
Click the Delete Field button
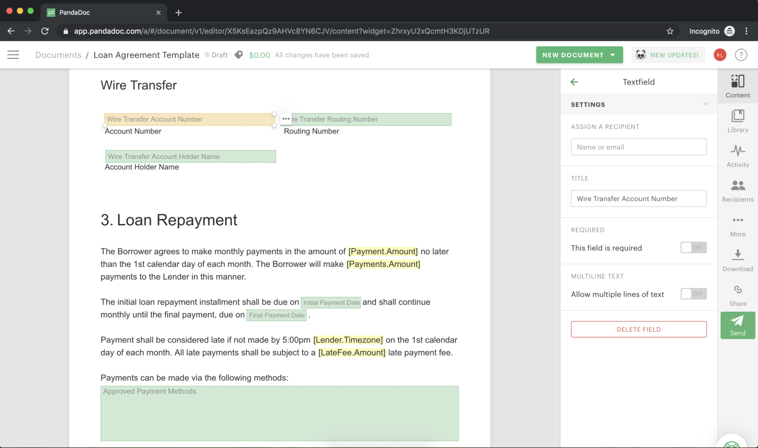coord(639,329)
